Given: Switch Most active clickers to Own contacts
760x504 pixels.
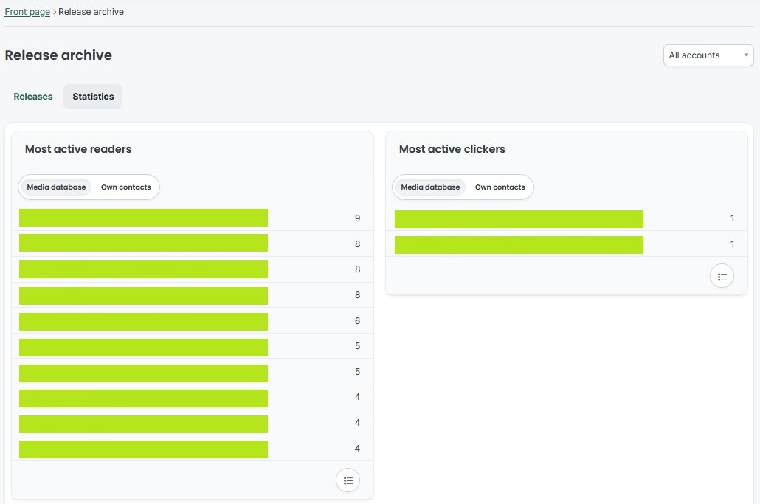Looking at the screenshot, I should [x=500, y=187].
